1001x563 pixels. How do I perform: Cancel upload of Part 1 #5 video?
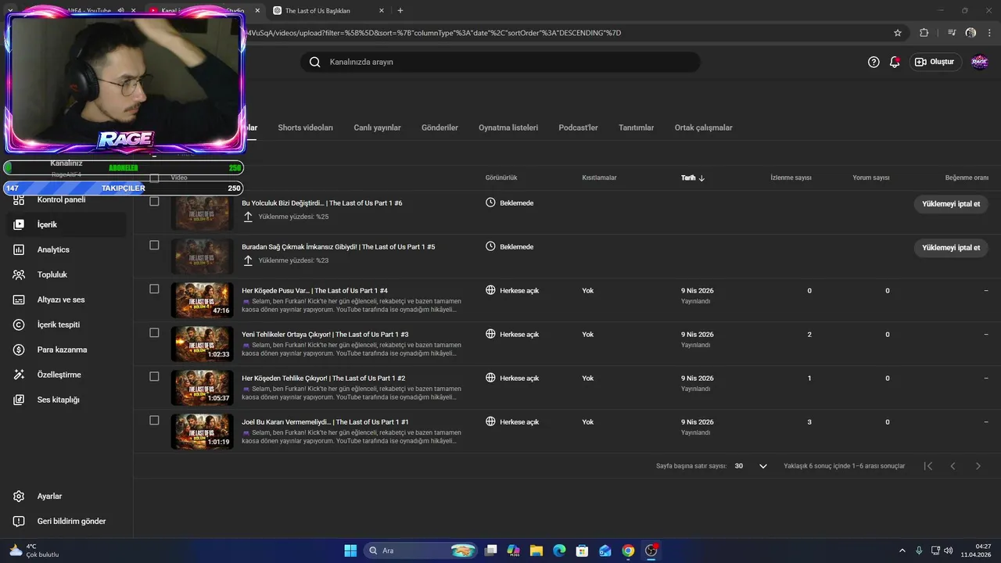point(951,247)
